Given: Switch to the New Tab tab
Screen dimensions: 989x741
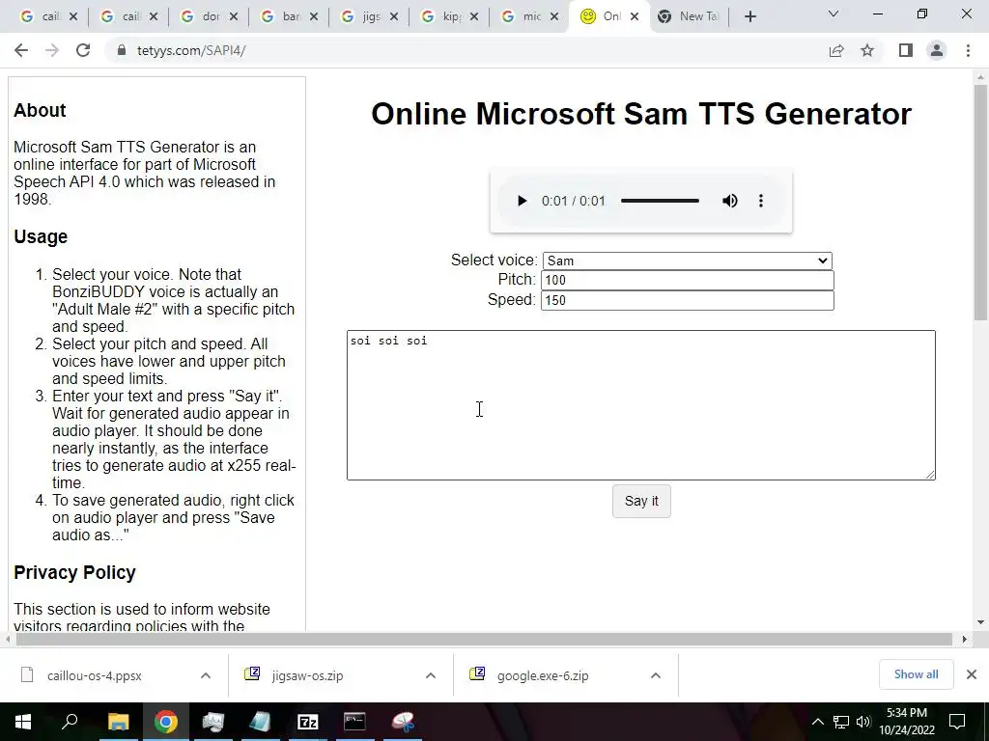Looking at the screenshot, I should 690,17.
